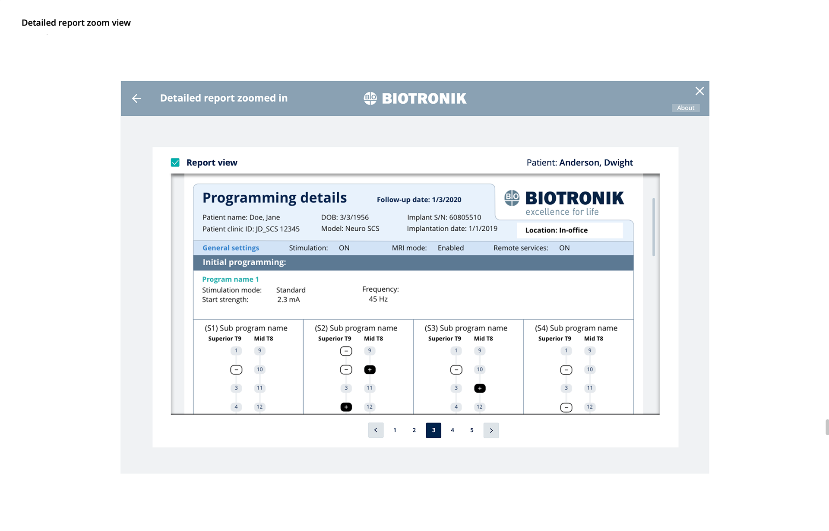Click S3 positive electrode in Mid T8

coord(480,388)
